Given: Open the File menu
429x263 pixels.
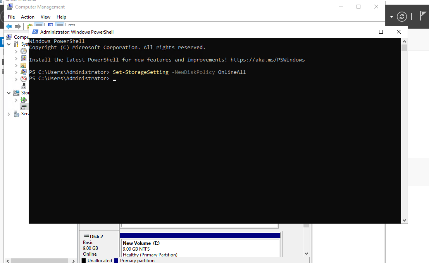Looking at the screenshot, I should (x=11, y=17).
